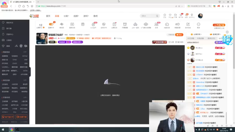Open 排行榜 in left sidebar
This screenshot has height=132, width=235.
click(9, 28)
